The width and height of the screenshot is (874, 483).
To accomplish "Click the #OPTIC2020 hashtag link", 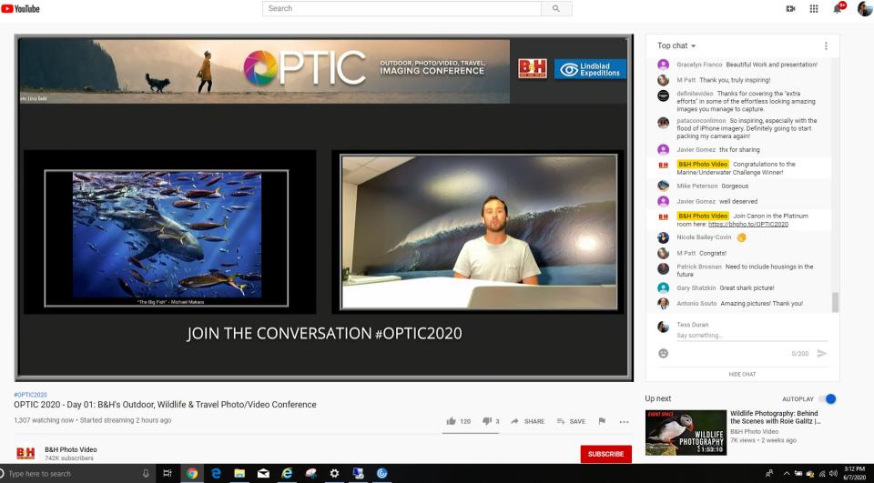I will click(x=31, y=395).
